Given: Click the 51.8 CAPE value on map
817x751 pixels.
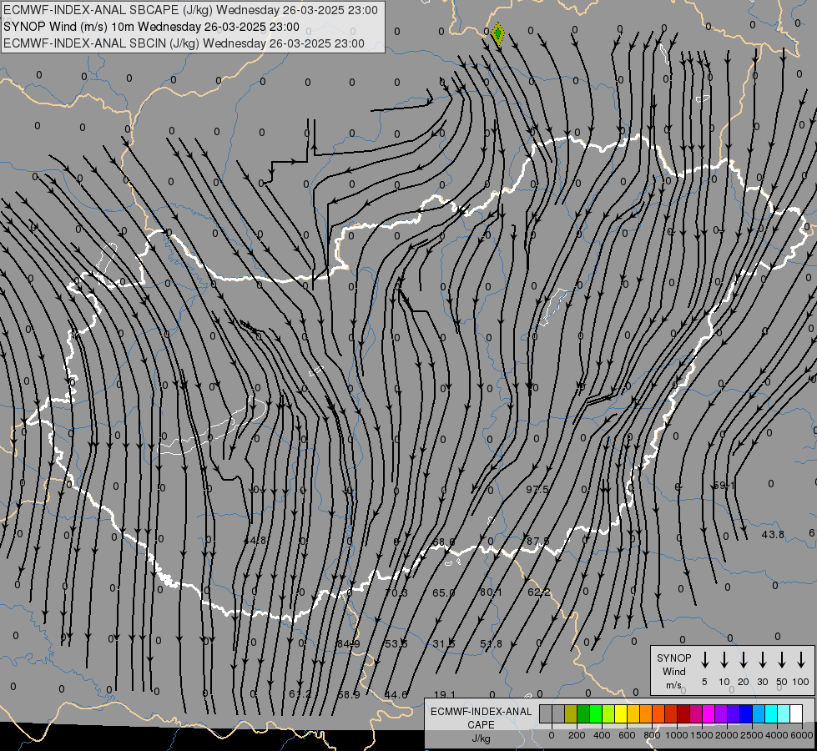Looking at the screenshot, I should coord(491,644).
